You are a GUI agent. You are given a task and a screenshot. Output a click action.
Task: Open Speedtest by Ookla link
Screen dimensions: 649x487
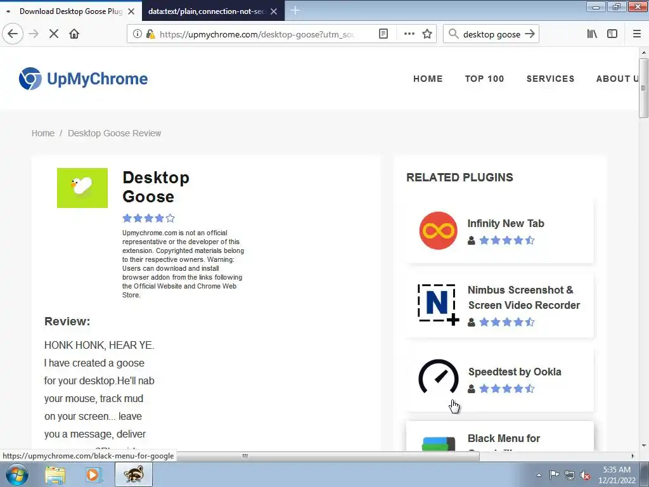(x=515, y=372)
